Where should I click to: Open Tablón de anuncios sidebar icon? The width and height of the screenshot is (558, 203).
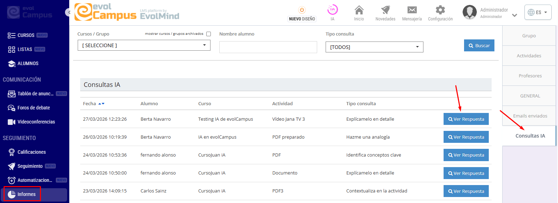click(x=12, y=94)
